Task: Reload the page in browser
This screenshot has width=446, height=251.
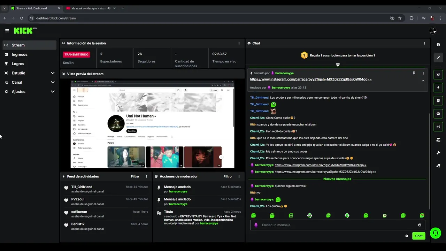Action: point(22,18)
